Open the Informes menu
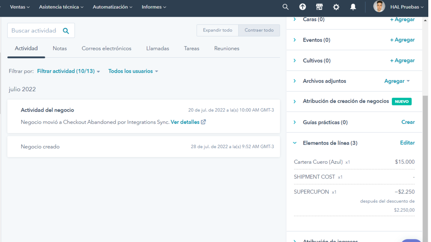This screenshot has width=431, height=242. point(154,7)
